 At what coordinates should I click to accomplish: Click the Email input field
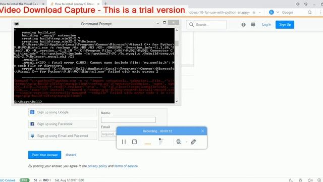109,134
